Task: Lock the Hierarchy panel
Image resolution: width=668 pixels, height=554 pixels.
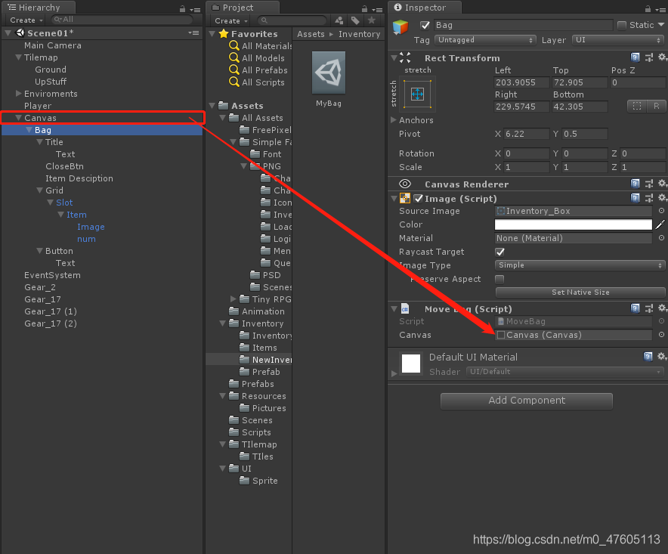Action: point(182,9)
